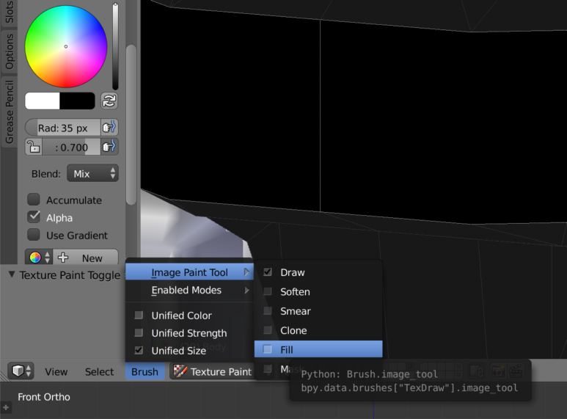
Task: Open the Blend mode Mix dropdown
Action: [92, 174]
